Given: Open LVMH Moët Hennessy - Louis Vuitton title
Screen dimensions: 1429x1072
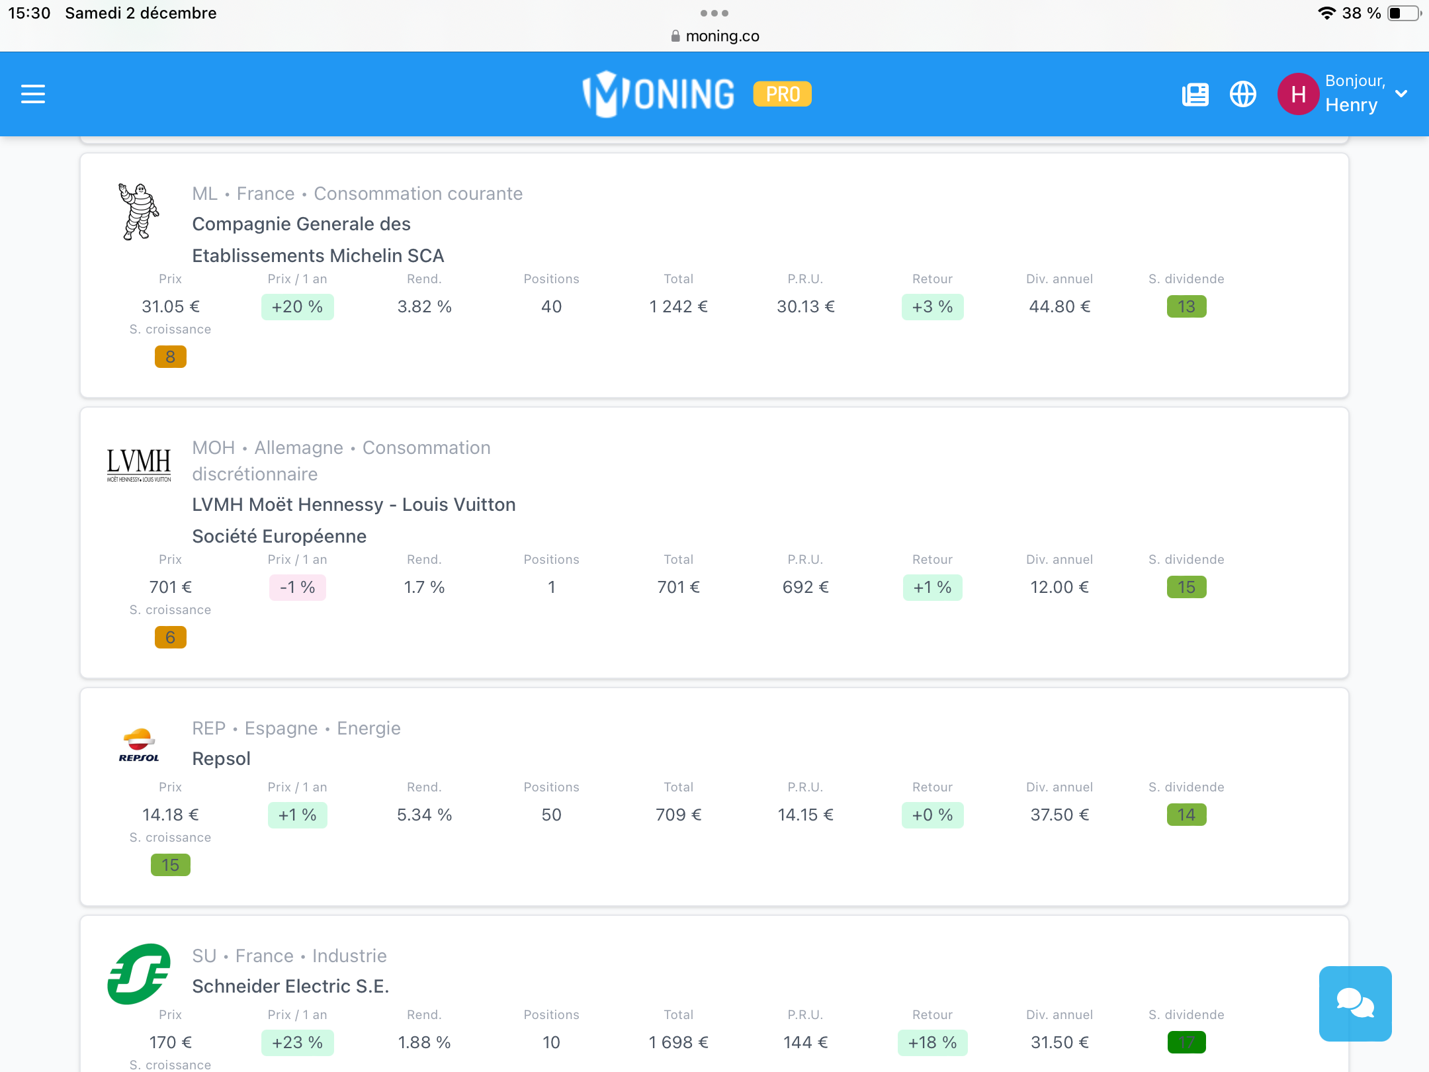Looking at the screenshot, I should (x=354, y=520).
